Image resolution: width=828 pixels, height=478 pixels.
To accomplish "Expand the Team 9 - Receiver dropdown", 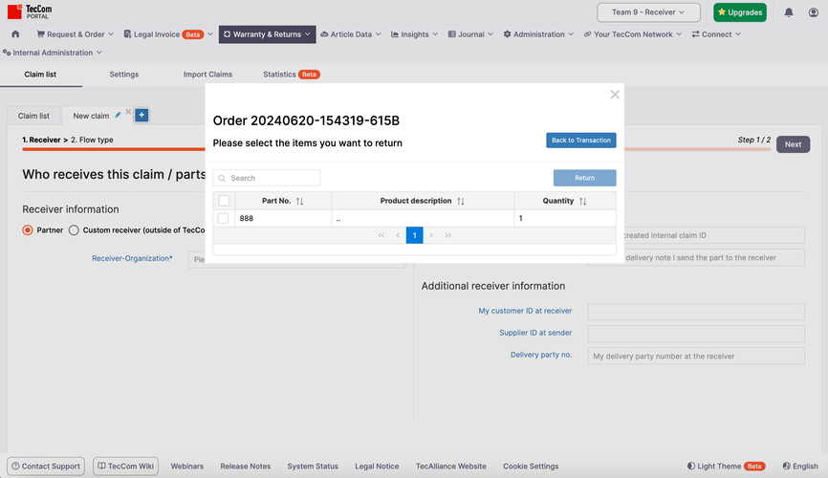I will pos(649,12).
